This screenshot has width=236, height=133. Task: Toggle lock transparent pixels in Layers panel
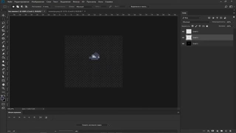192,26
